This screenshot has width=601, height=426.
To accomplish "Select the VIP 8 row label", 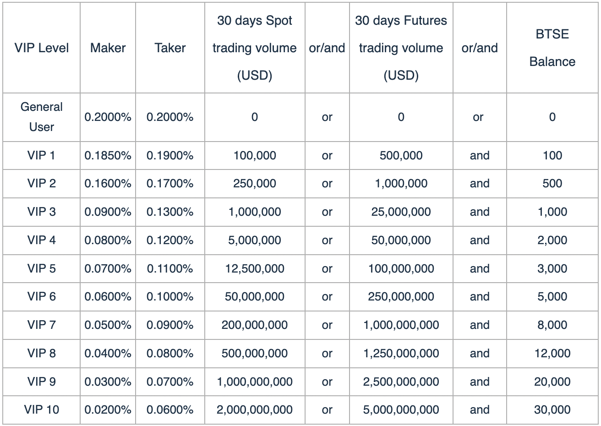I will point(41,353).
